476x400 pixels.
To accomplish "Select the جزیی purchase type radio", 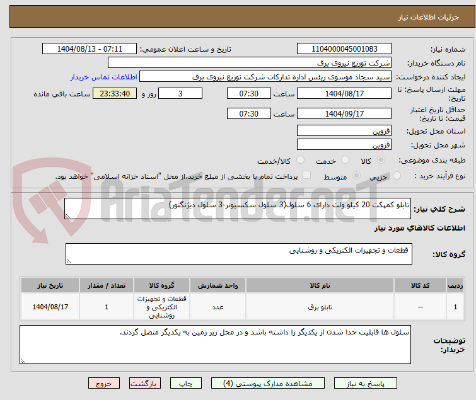I will pos(397,176).
